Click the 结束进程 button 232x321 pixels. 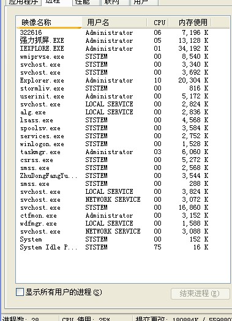200,293
